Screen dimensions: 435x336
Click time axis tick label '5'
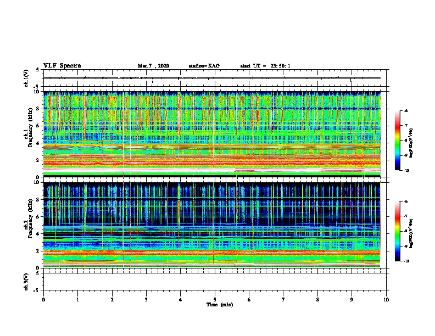click(215, 300)
